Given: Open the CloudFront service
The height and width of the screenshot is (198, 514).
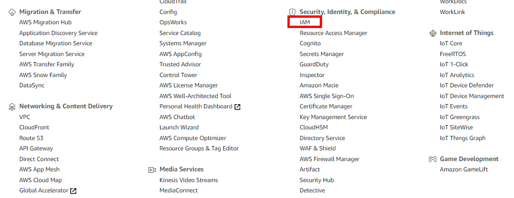Looking at the screenshot, I should pos(34,127).
